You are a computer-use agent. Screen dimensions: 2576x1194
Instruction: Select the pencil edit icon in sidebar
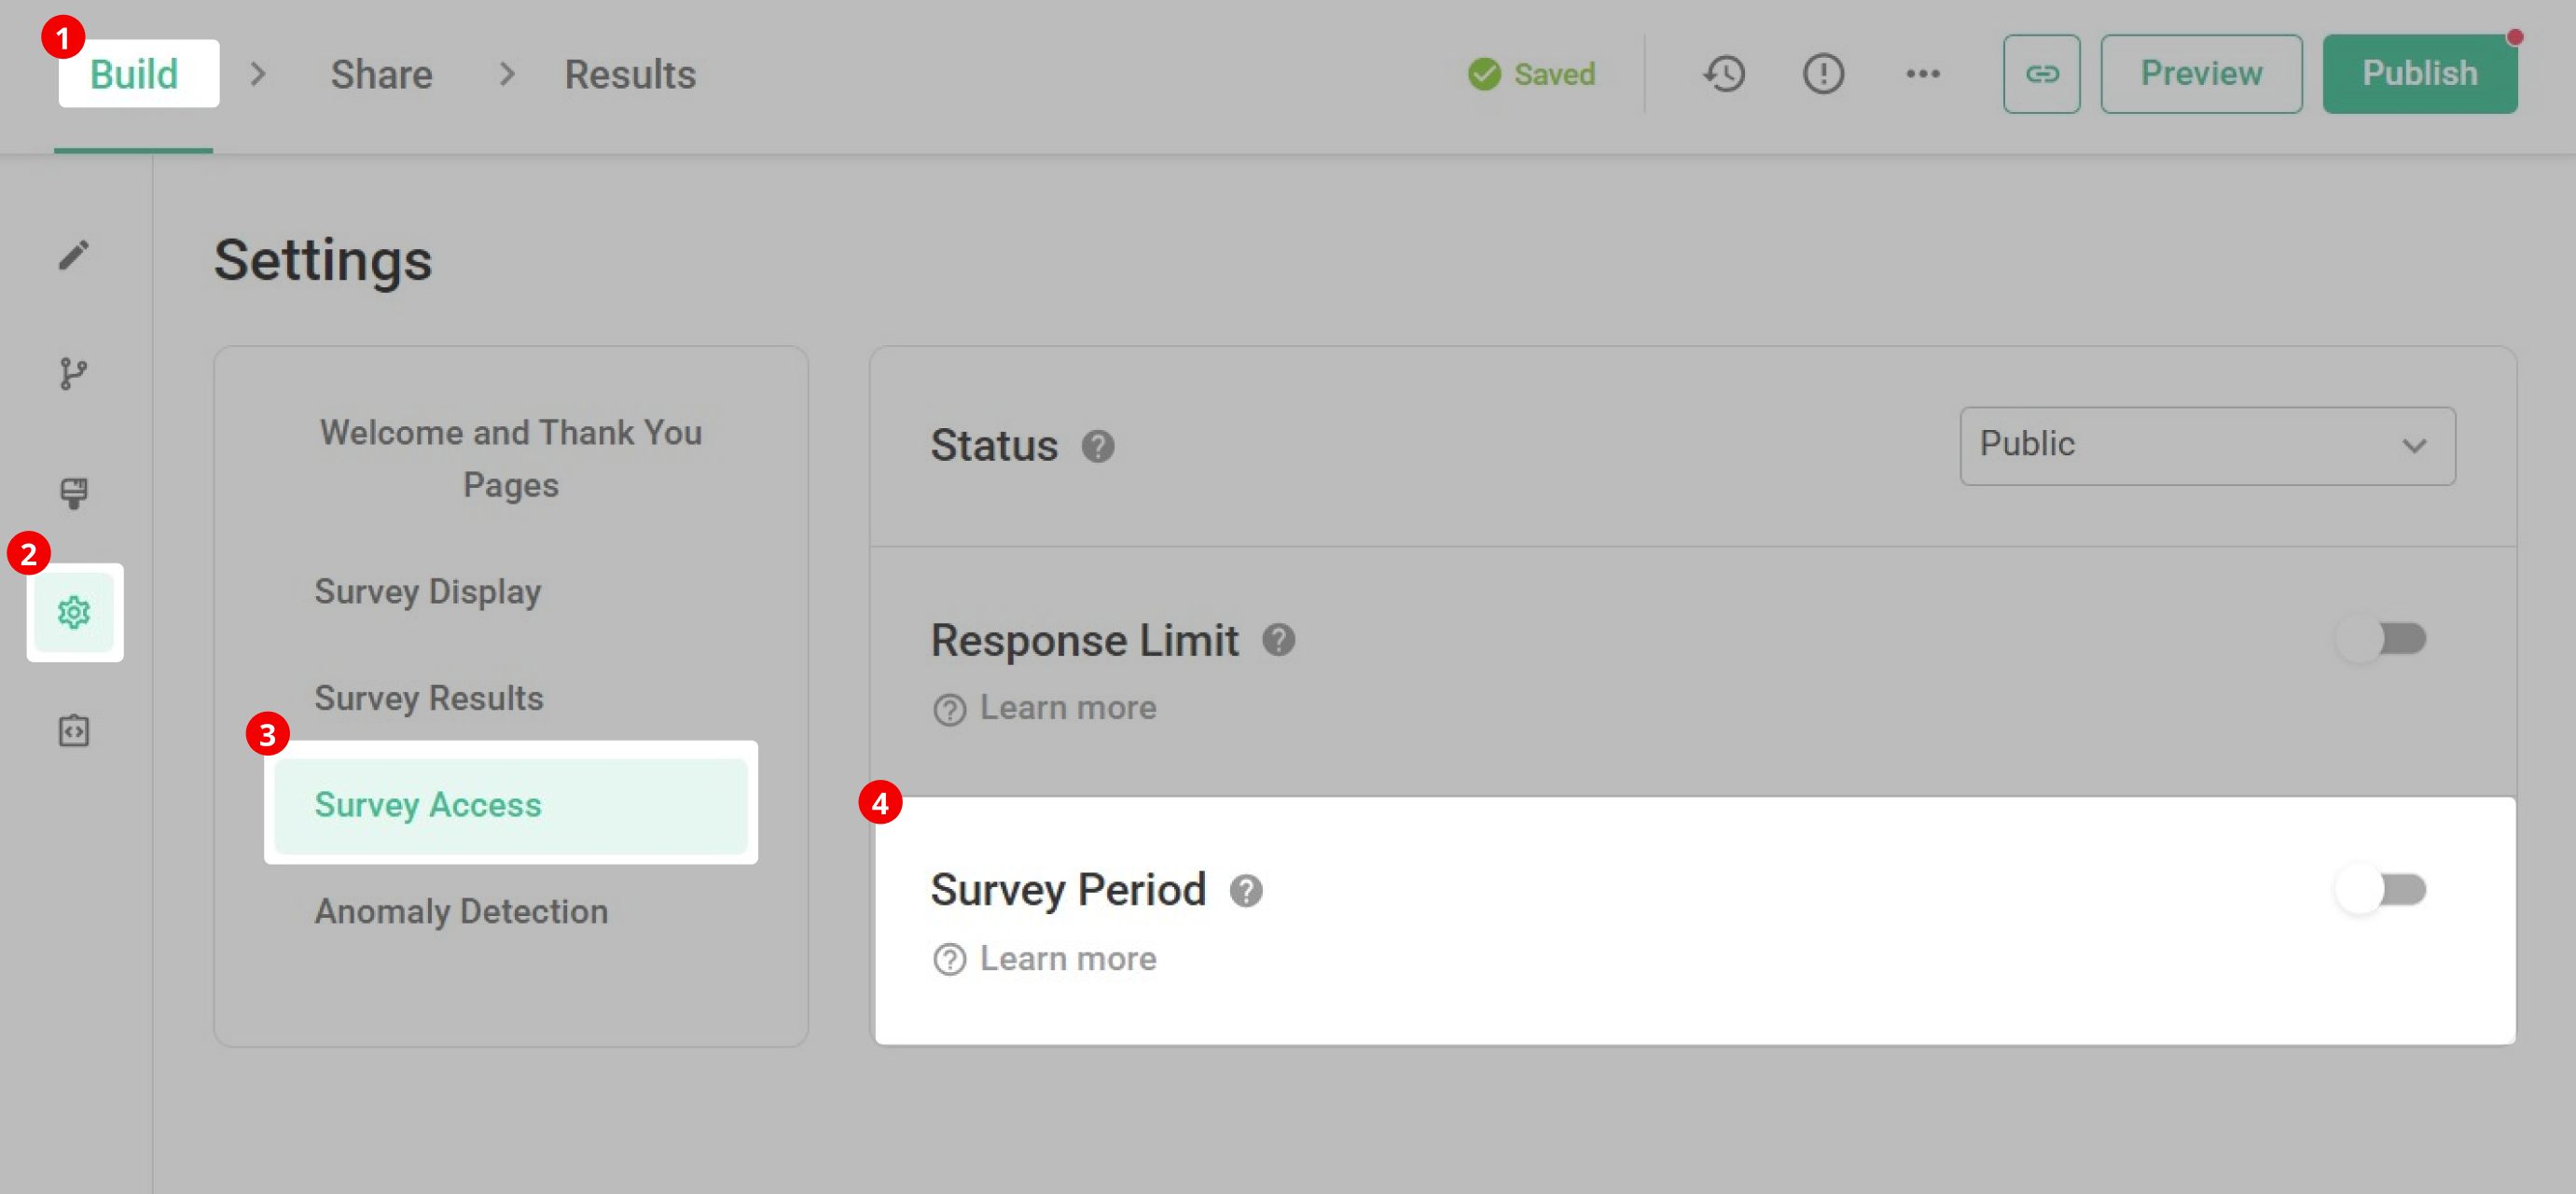click(x=75, y=256)
